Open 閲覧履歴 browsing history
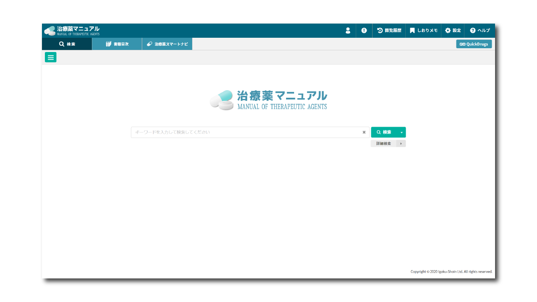Viewport: 537px width, 302px height. (389, 31)
